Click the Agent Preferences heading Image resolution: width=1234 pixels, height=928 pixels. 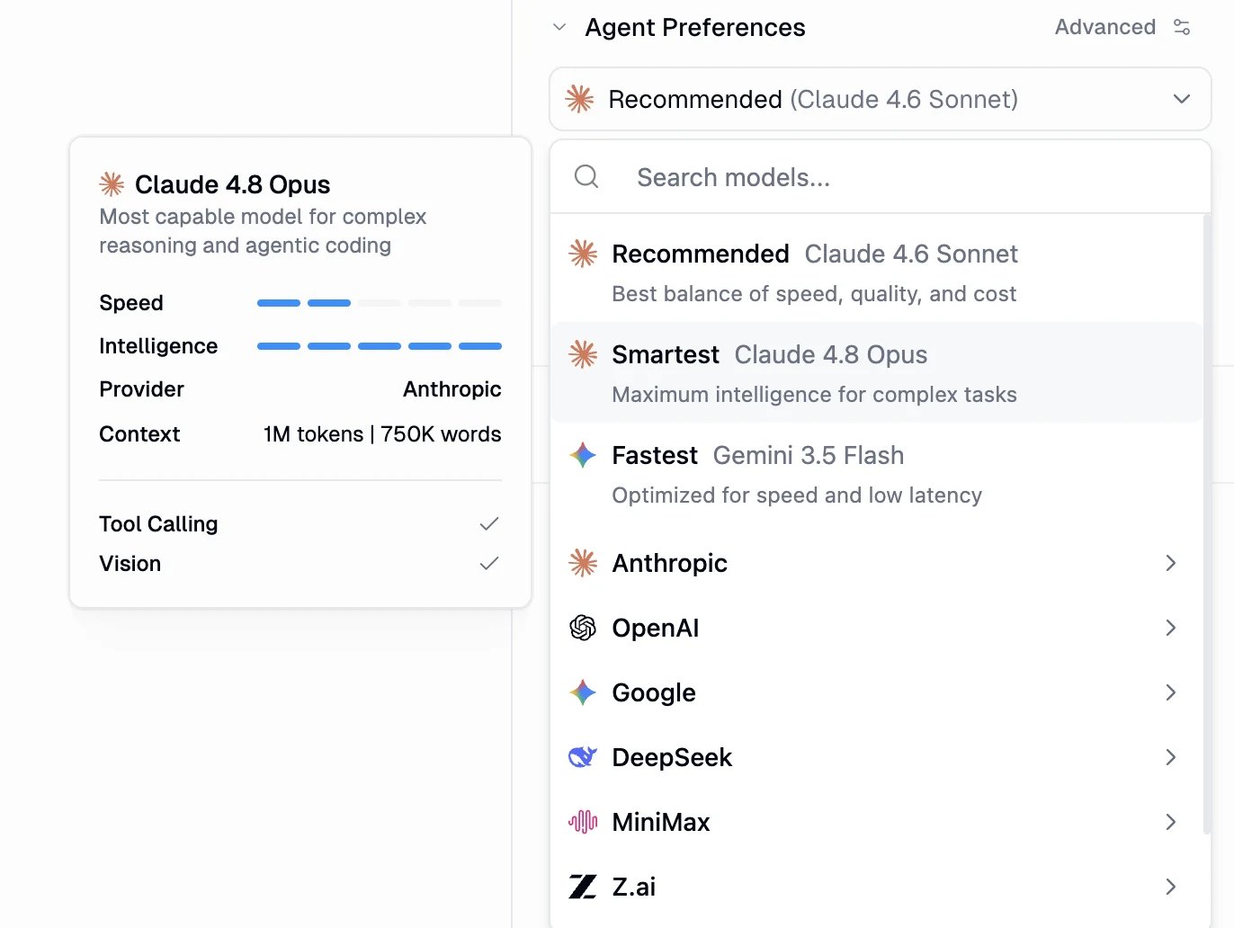695,27
